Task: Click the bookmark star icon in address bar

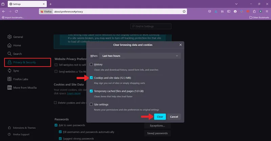Action: point(184,11)
